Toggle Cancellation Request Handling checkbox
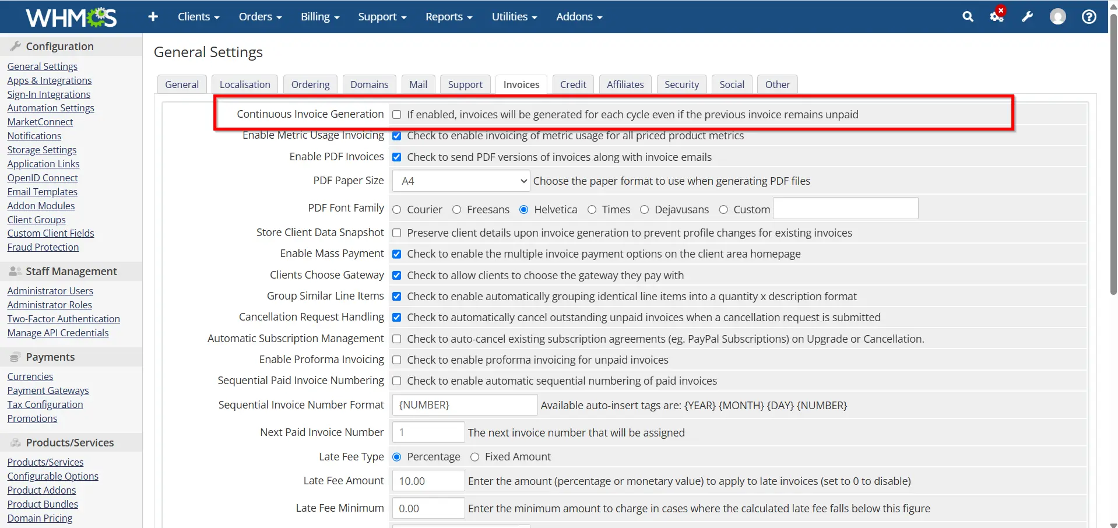 point(397,318)
